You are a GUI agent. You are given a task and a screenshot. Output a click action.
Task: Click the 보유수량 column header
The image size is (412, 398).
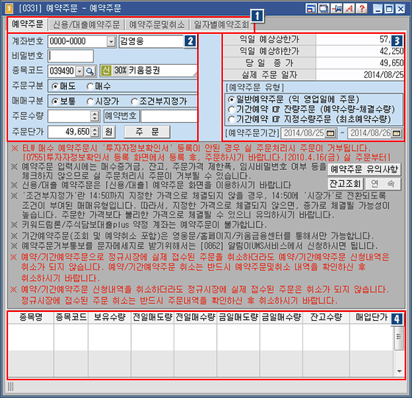click(x=110, y=317)
